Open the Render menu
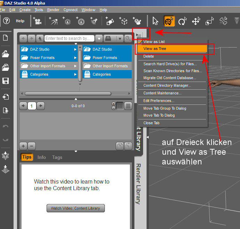 [x=53, y=10]
